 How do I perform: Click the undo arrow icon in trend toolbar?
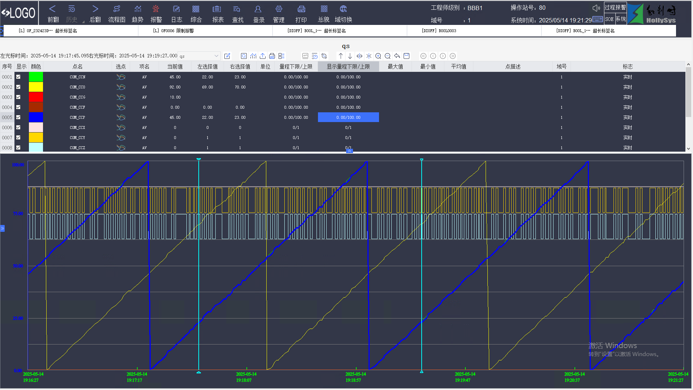(x=397, y=56)
